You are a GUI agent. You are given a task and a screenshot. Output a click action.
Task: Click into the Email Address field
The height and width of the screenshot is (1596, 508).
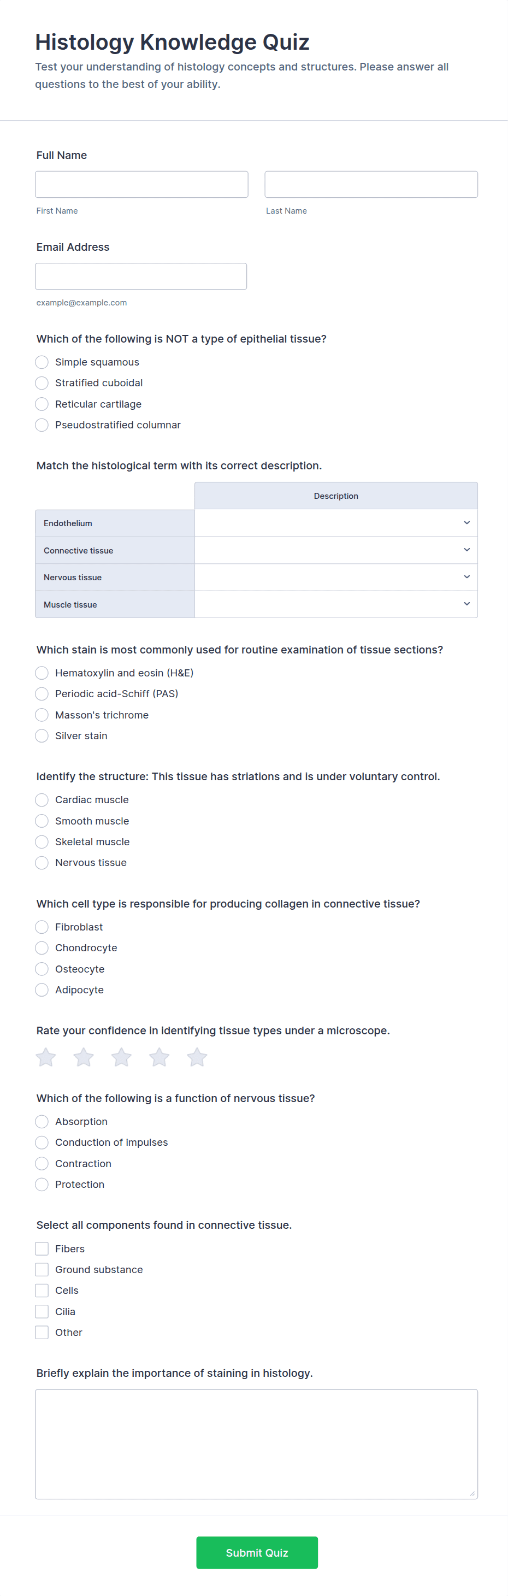tap(140, 276)
